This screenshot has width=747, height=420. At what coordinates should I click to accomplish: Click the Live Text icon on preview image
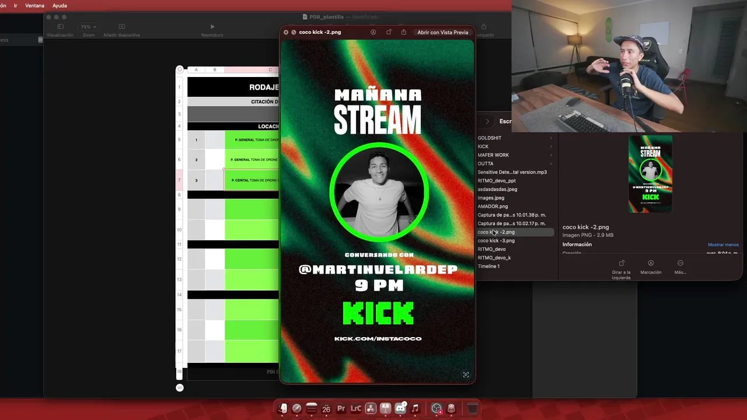[x=466, y=374]
